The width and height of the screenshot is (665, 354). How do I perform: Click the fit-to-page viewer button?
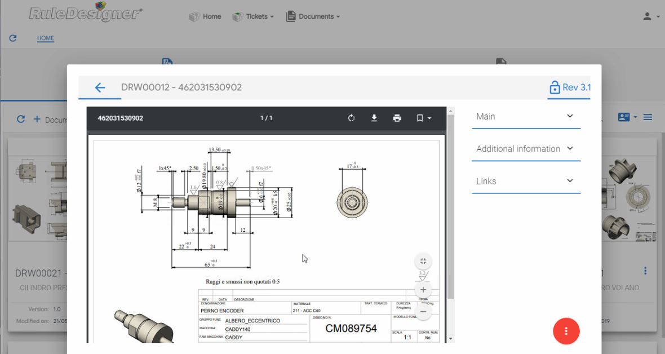click(423, 261)
